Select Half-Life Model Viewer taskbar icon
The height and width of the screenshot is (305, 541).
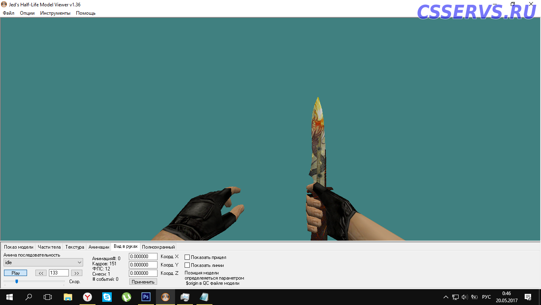[165, 297]
